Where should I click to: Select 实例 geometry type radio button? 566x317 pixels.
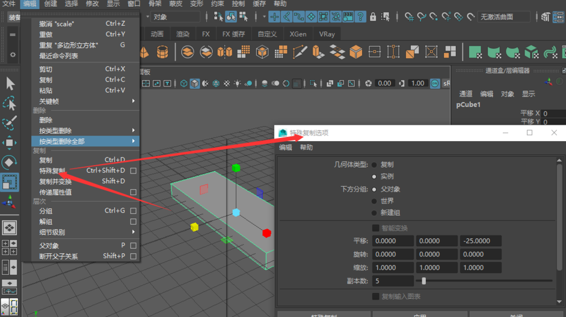374,177
